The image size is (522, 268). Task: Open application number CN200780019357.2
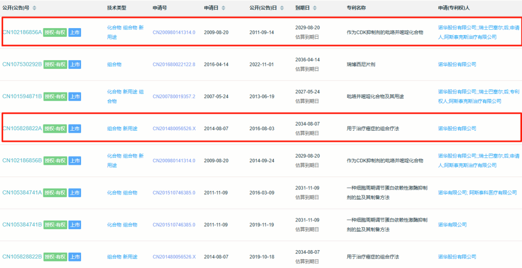point(174,96)
